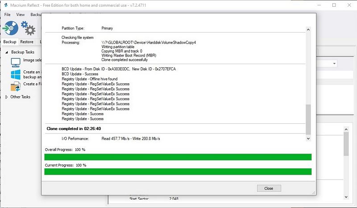Click the 'Partition Type:' label
This screenshot has width=357, height=208.
[x=73, y=29]
